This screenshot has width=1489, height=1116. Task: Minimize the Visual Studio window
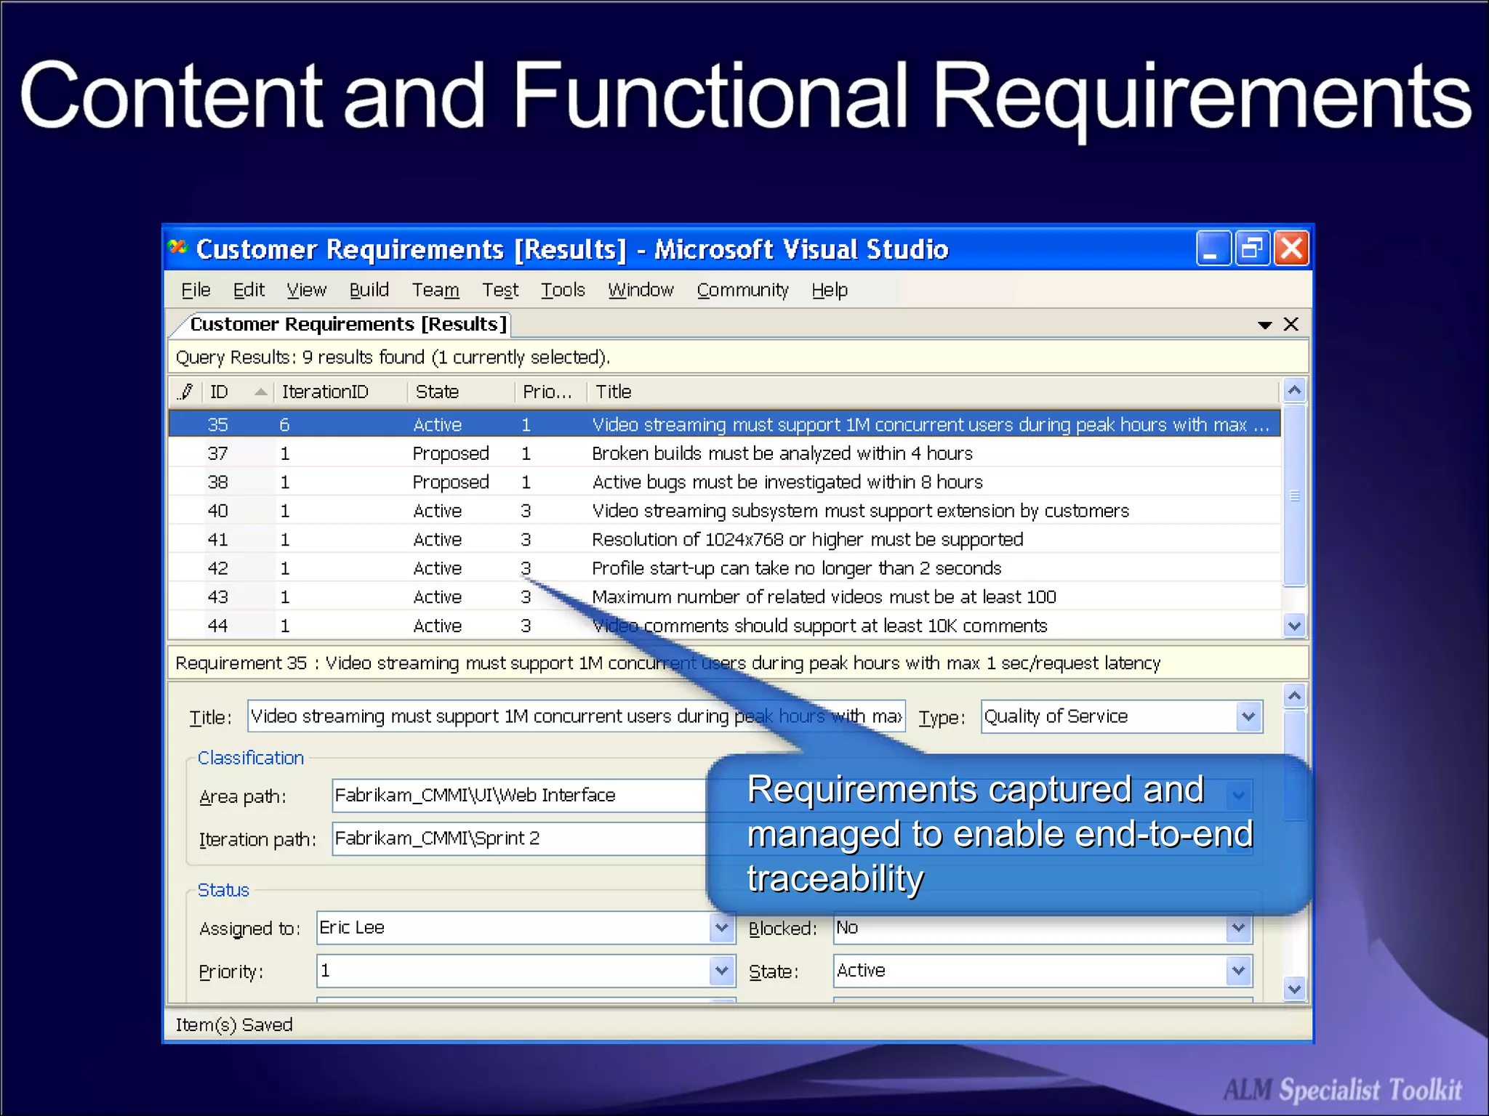pos(1213,248)
